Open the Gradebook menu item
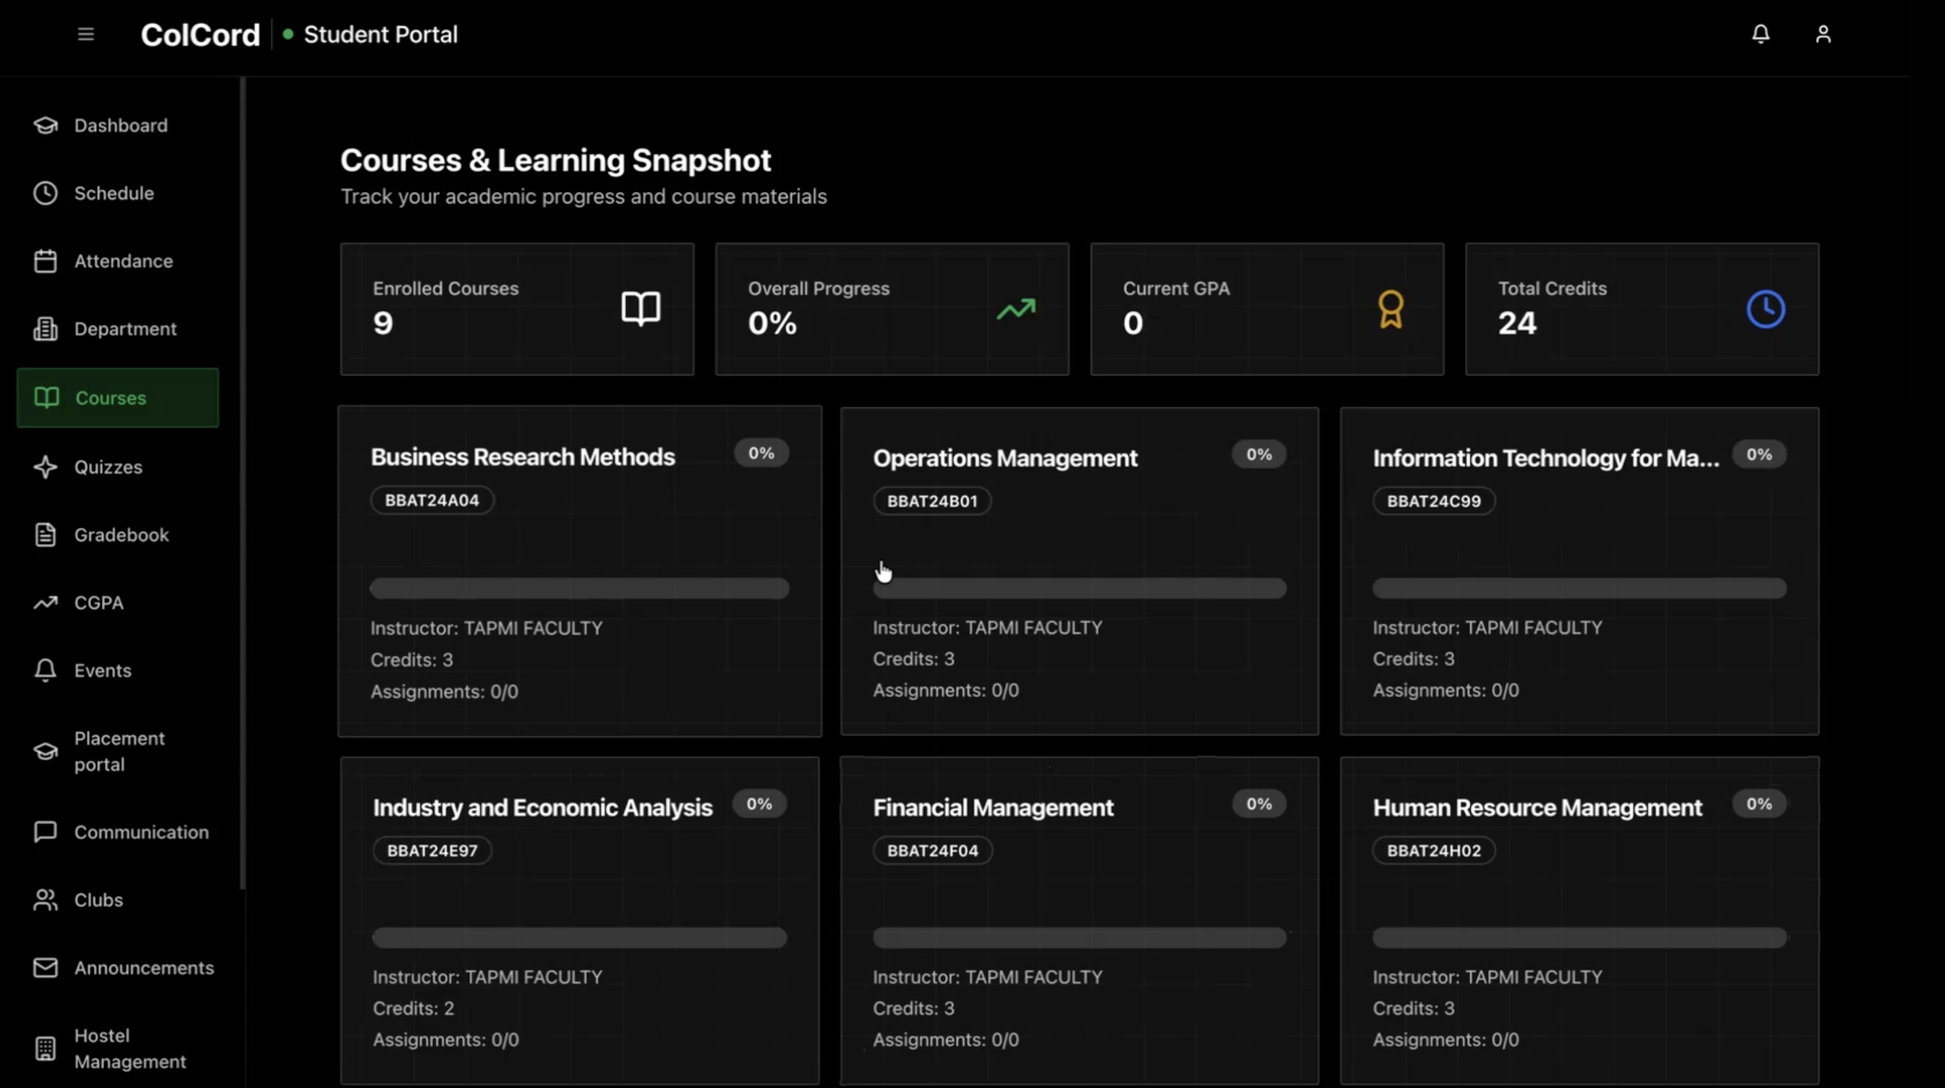The height and width of the screenshot is (1088, 1945). click(x=121, y=535)
